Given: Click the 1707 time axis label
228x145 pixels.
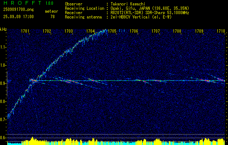Looking at the screenshot, I should (156, 31).
